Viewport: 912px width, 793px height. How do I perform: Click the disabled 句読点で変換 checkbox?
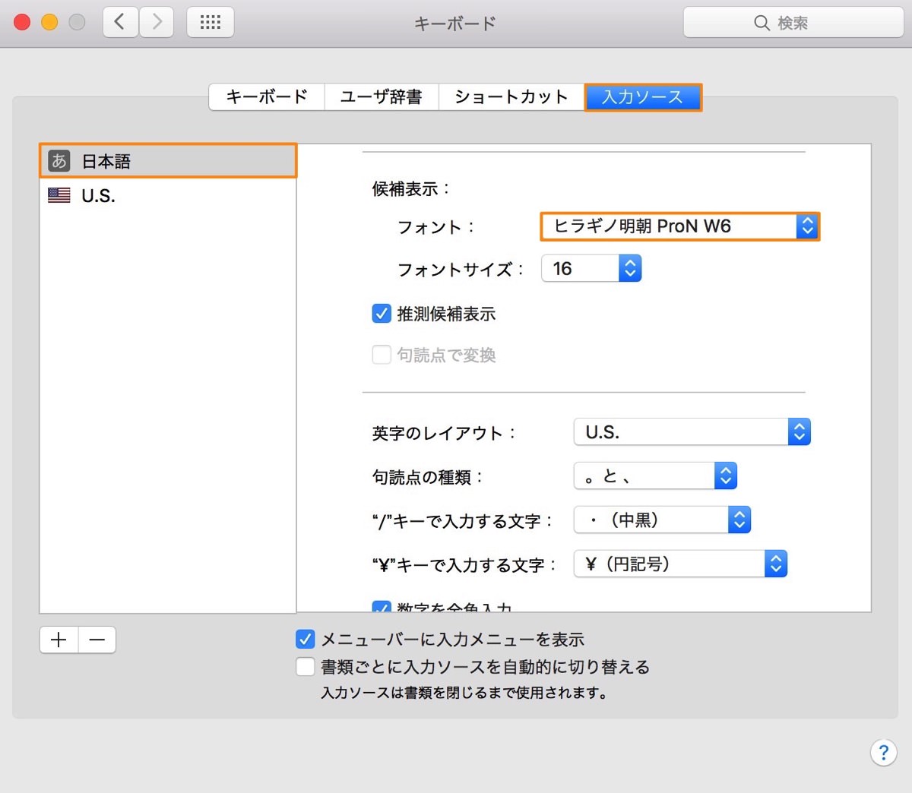click(x=382, y=355)
